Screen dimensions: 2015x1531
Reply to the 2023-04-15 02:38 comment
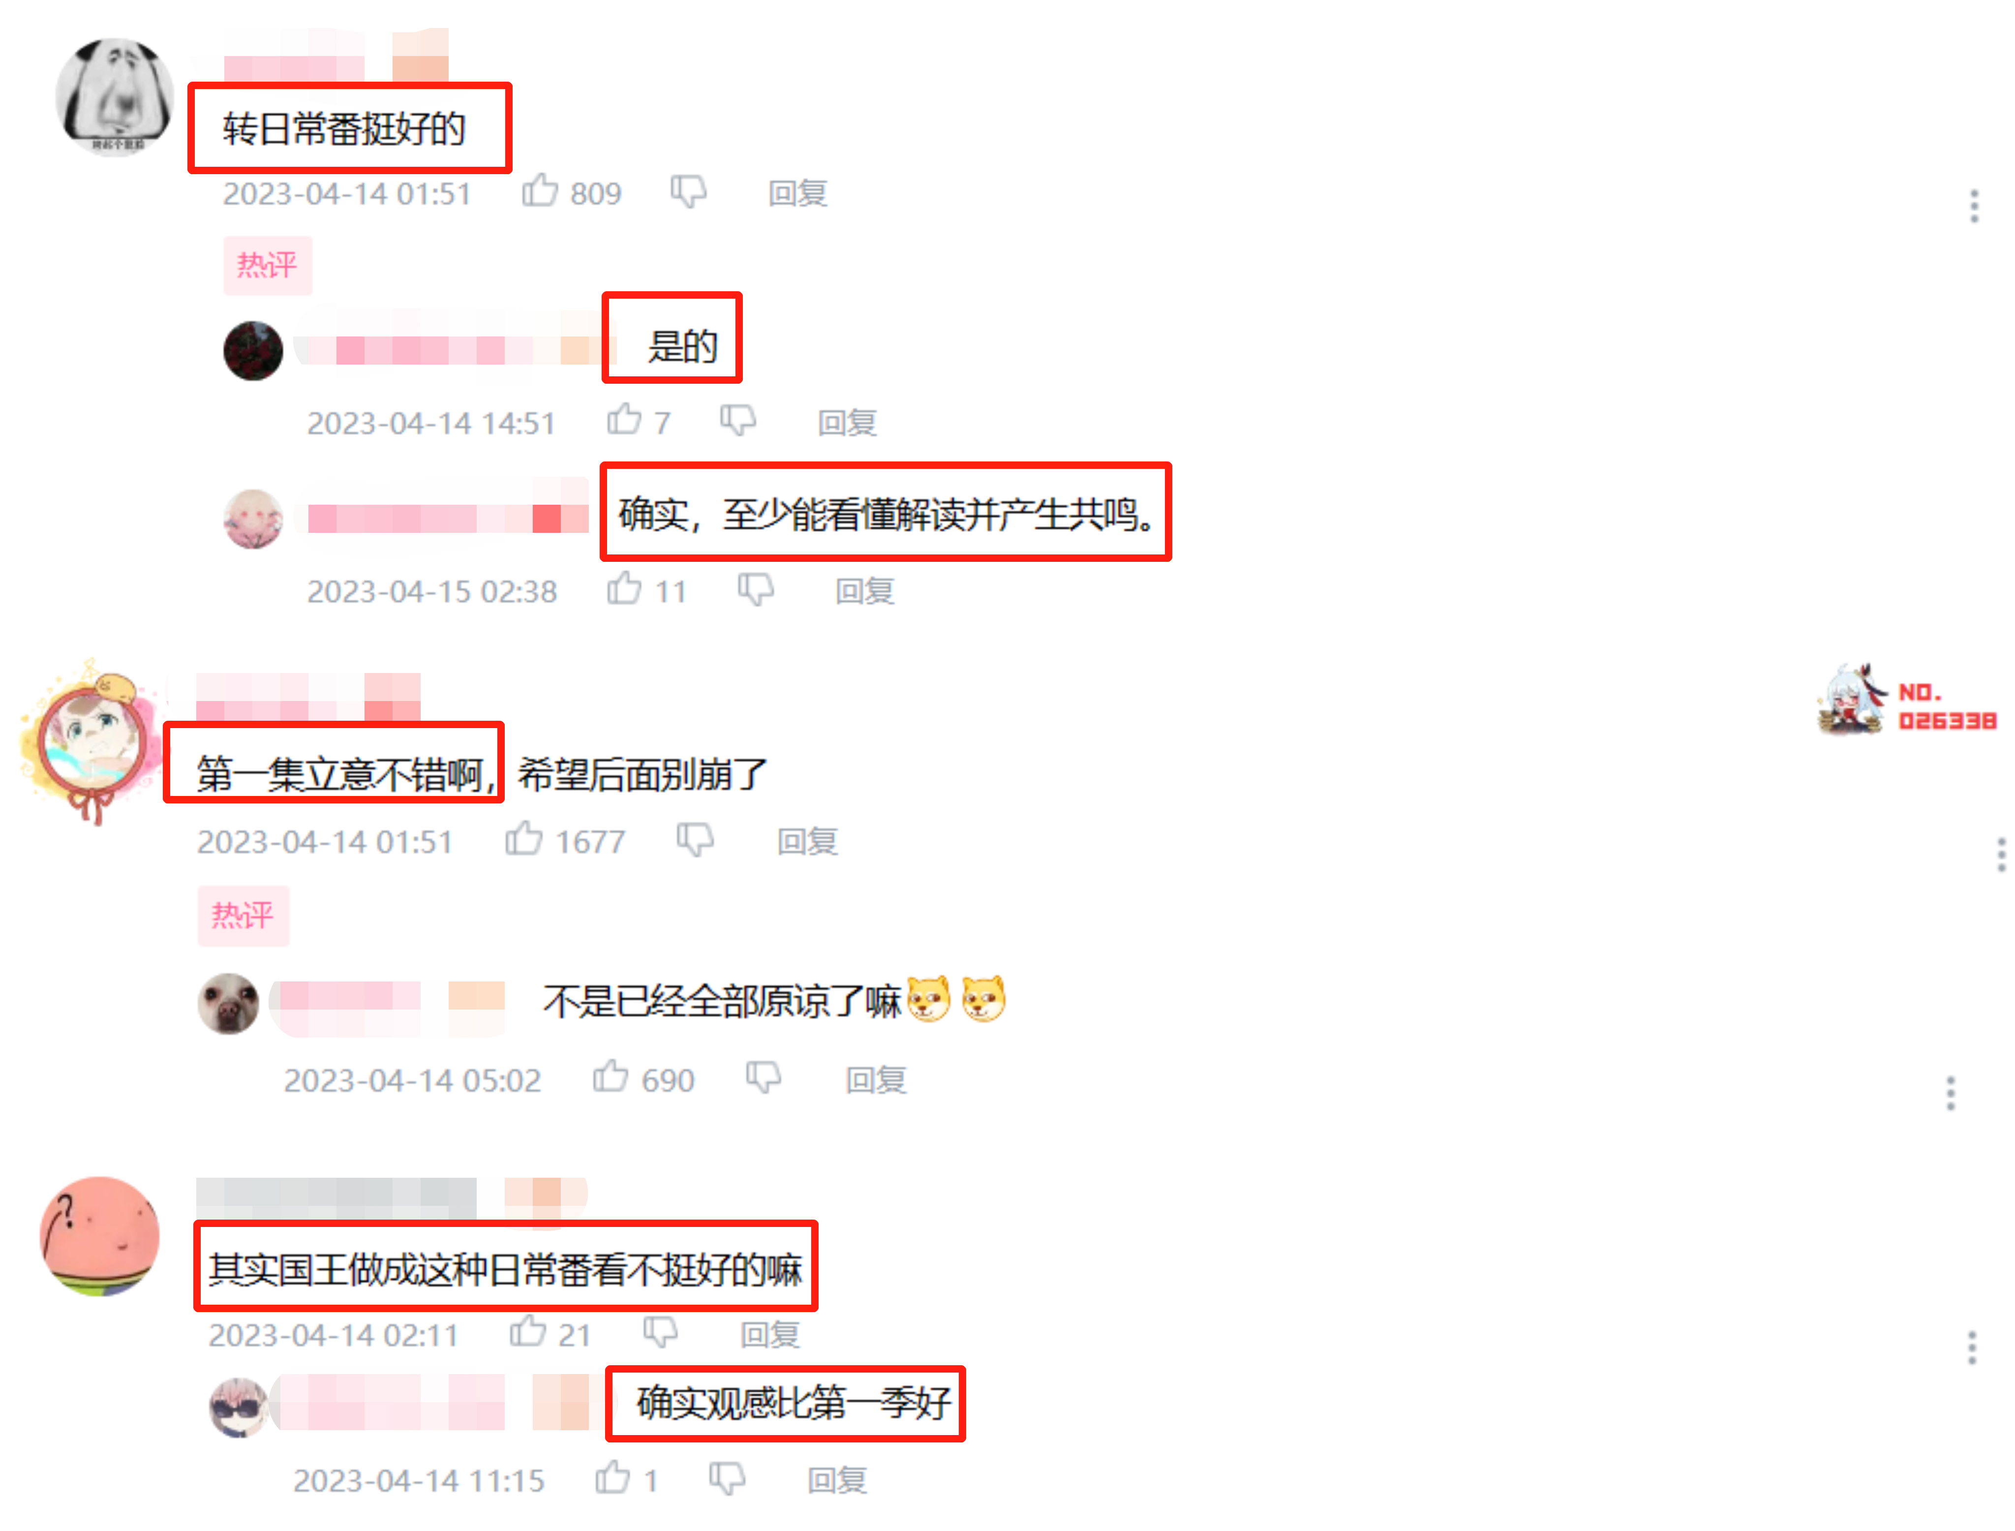[865, 590]
